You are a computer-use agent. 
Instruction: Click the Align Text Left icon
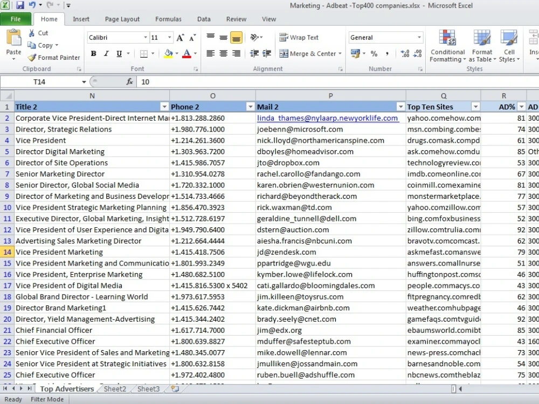click(210, 53)
